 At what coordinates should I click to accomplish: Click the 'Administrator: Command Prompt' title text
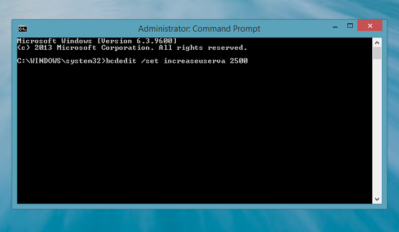click(x=199, y=29)
